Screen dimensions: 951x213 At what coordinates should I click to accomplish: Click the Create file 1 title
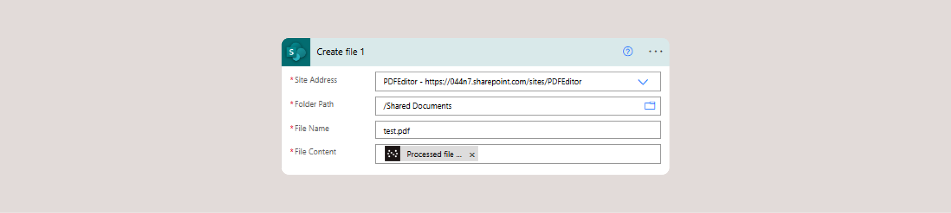coord(340,52)
